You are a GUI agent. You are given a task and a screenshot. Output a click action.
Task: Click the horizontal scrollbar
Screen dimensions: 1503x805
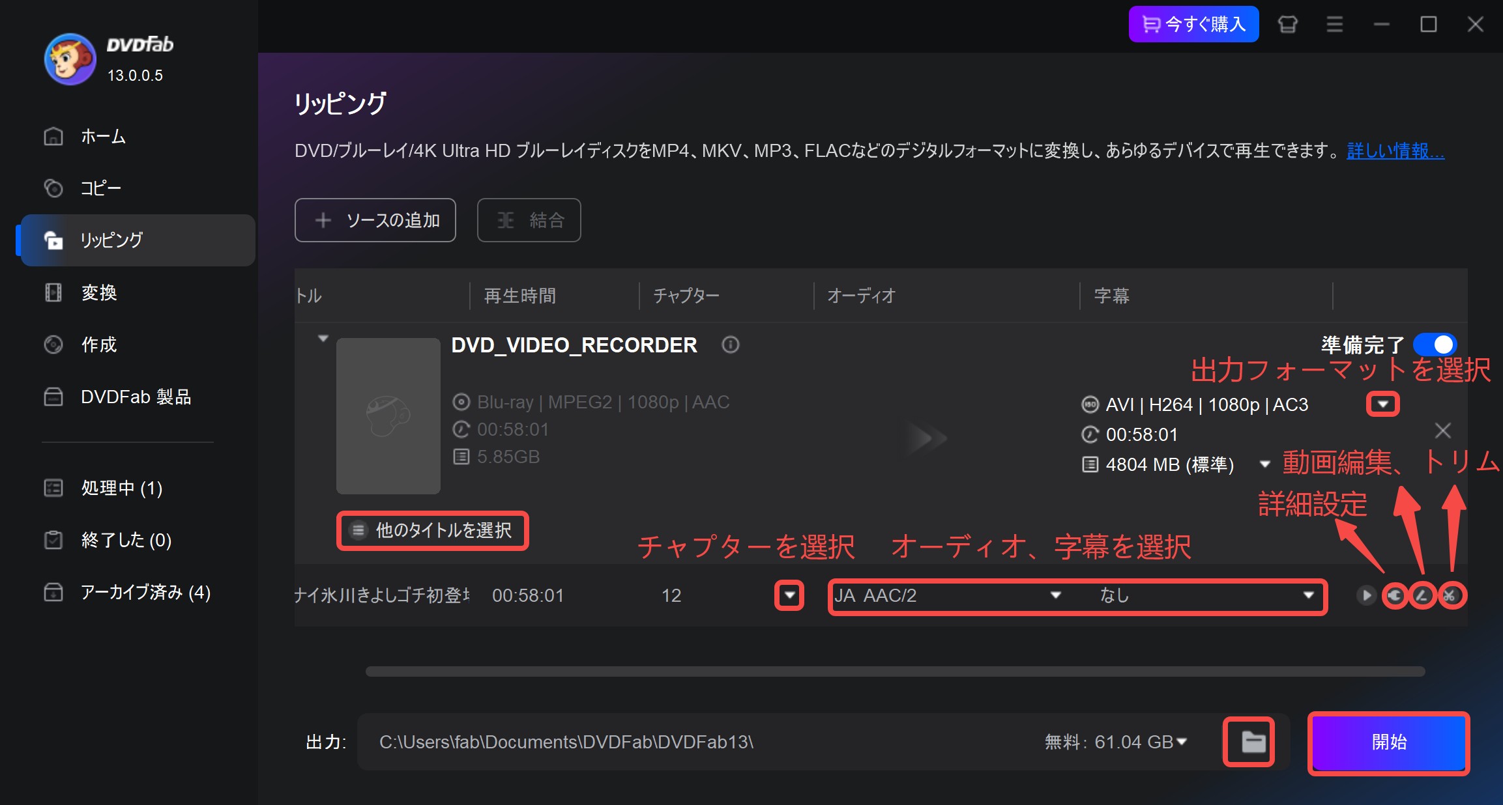coord(895,671)
